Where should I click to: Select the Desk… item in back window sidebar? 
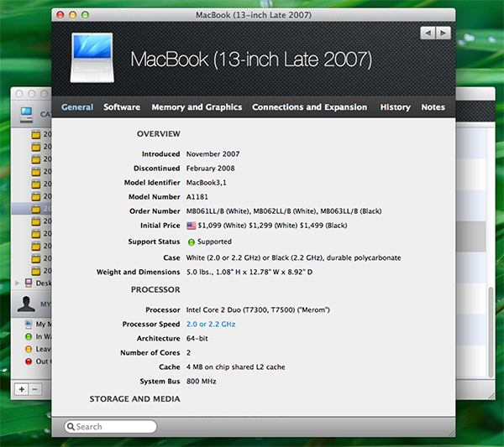[38, 283]
